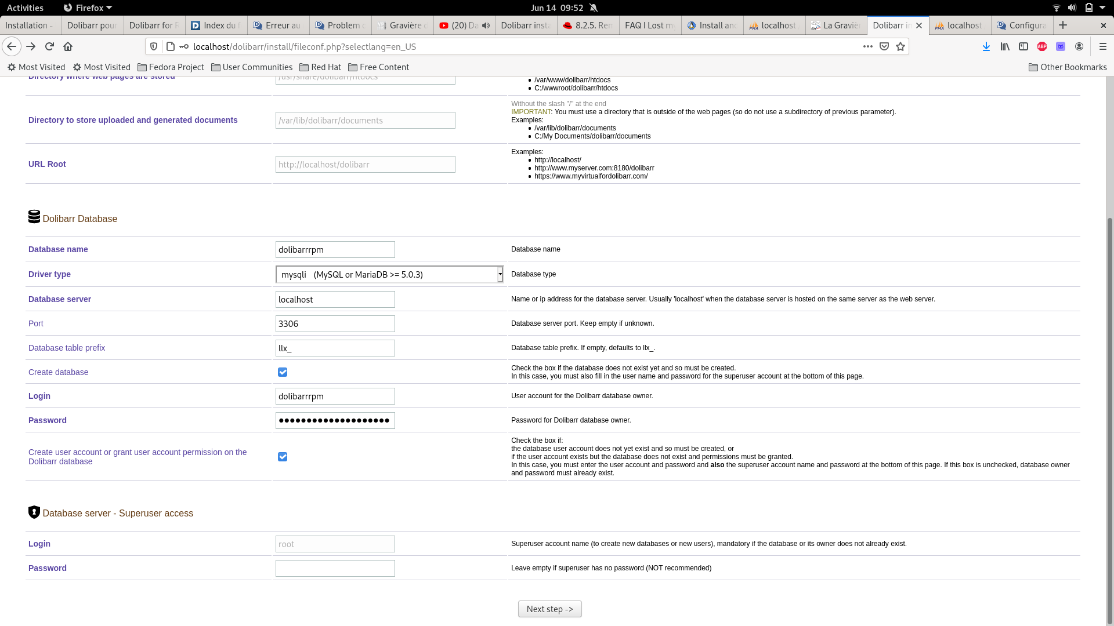The image size is (1114, 626).
Task: Toggle the Create user account checkbox
Action: coord(283,457)
